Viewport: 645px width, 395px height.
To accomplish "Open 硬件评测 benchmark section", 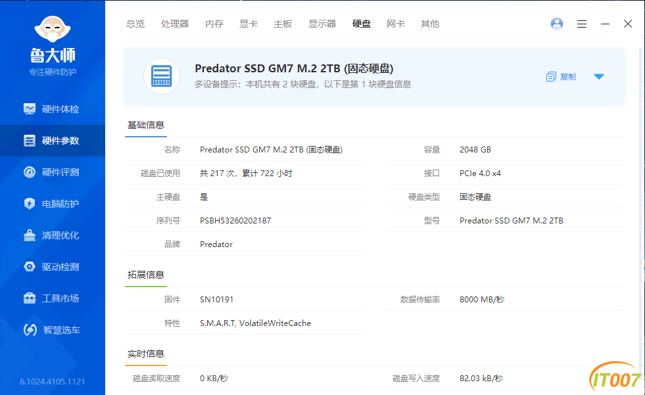I will (53, 172).
